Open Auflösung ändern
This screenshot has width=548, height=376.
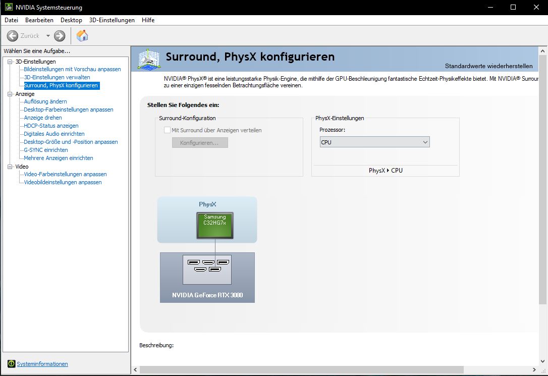45,101
